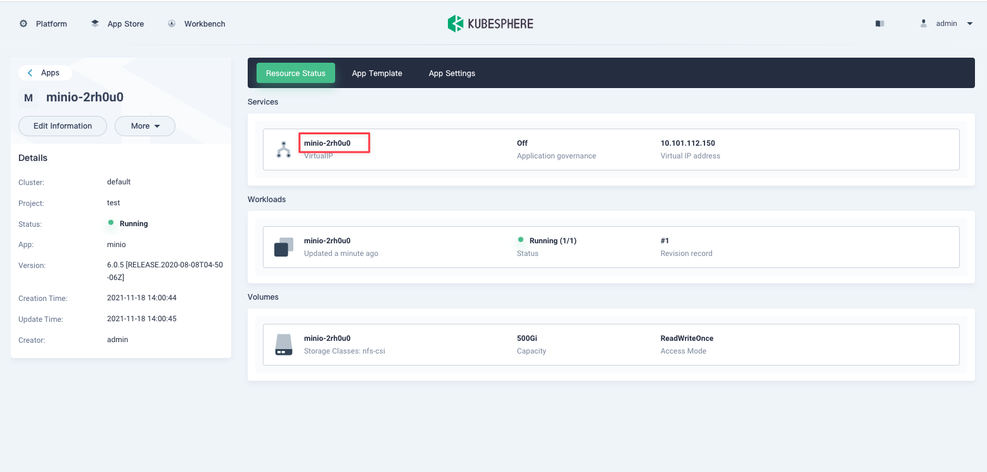Screen dimensions: 987x472
Task: Open the minio-2rh0u0 volume entry
Action: point(327,338)
